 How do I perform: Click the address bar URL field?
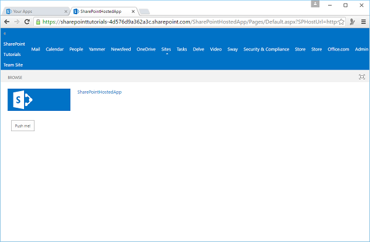pos(190,22)
